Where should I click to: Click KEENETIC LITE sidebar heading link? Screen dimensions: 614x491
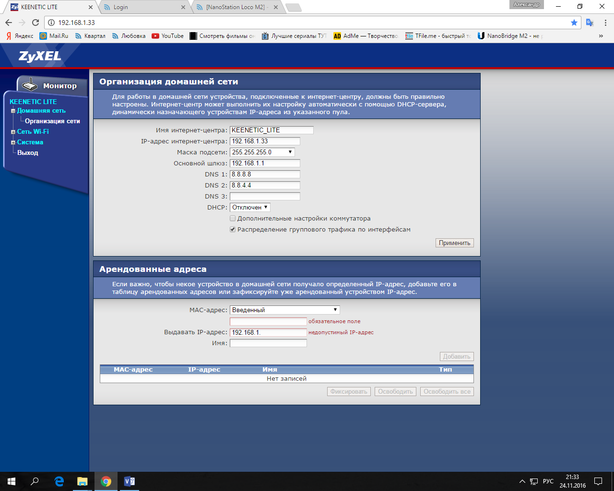pyautogui.click(x=33, y=102)
